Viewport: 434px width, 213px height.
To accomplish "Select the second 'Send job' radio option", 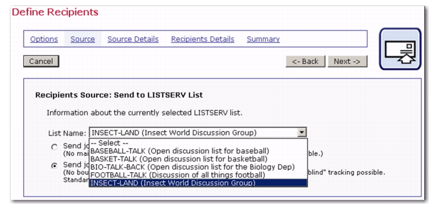I will (54, 165).
